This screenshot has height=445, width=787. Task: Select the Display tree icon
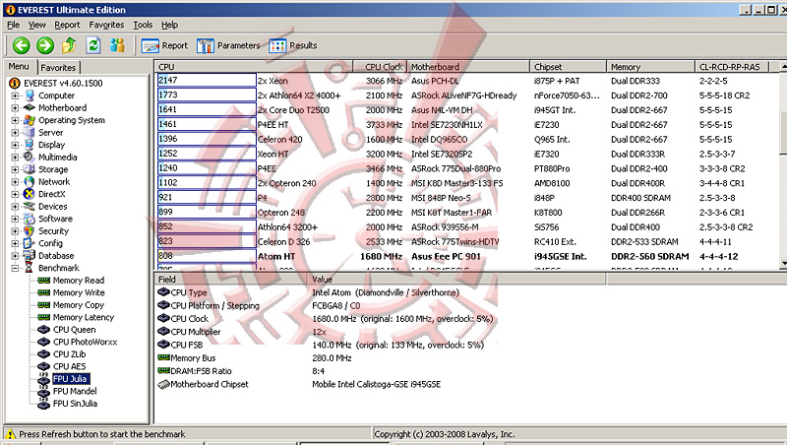[x=30, y=145]
